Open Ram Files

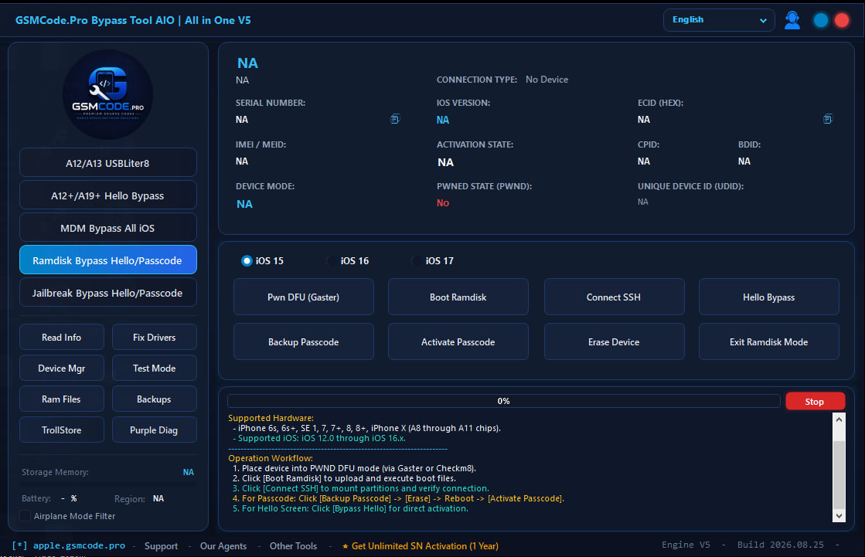pyautogui.click(x=61, y=399)
